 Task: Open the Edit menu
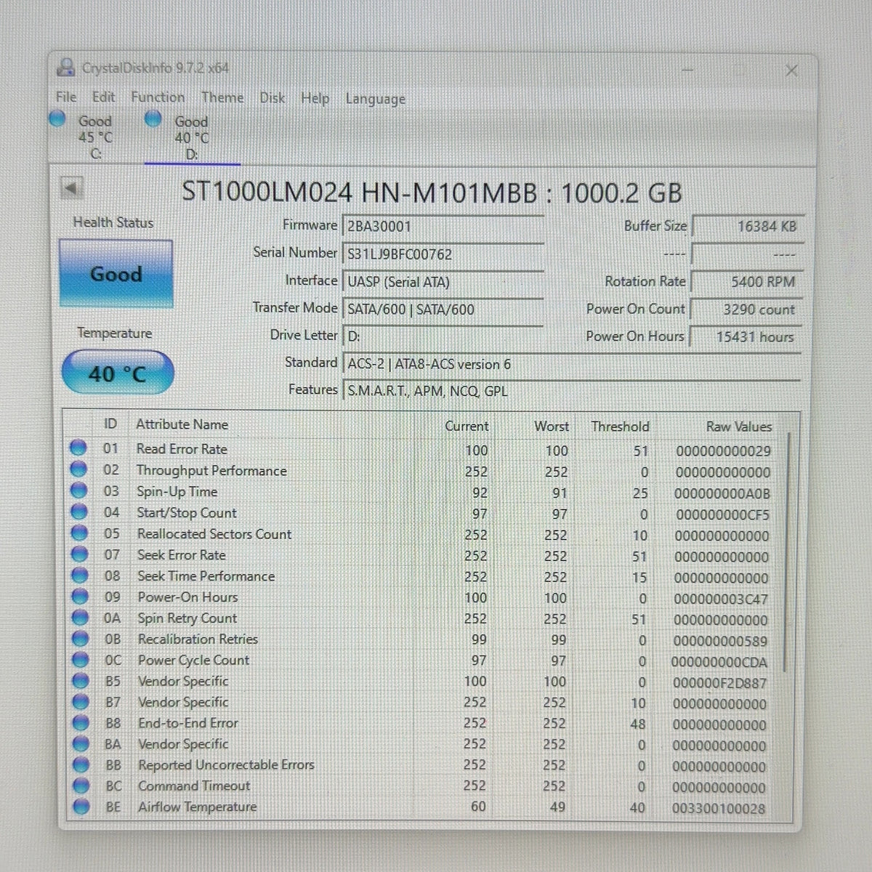103,97
